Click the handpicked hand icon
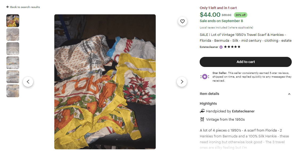The width and height of the screenshot is (304, 152). point(202,111)
